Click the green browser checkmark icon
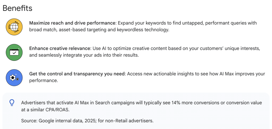This screenshot has width=272, height=129. click(14, 52)
